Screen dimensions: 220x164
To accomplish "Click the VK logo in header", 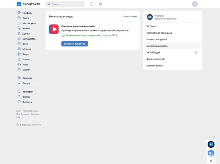I will pos(29,4).
